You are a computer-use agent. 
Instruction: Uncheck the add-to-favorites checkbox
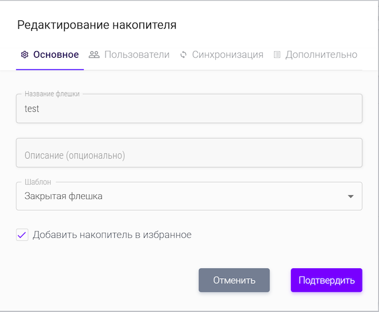click(x=22, y=235)
